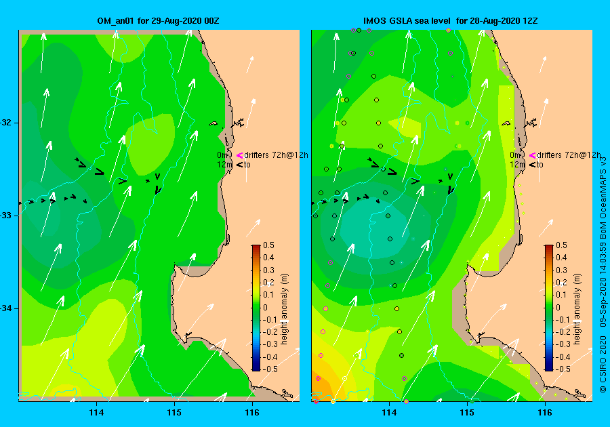Click '0.4' on the OM_an01 color bar
This screenshot has width=610, height=427.
coord(268,258)
